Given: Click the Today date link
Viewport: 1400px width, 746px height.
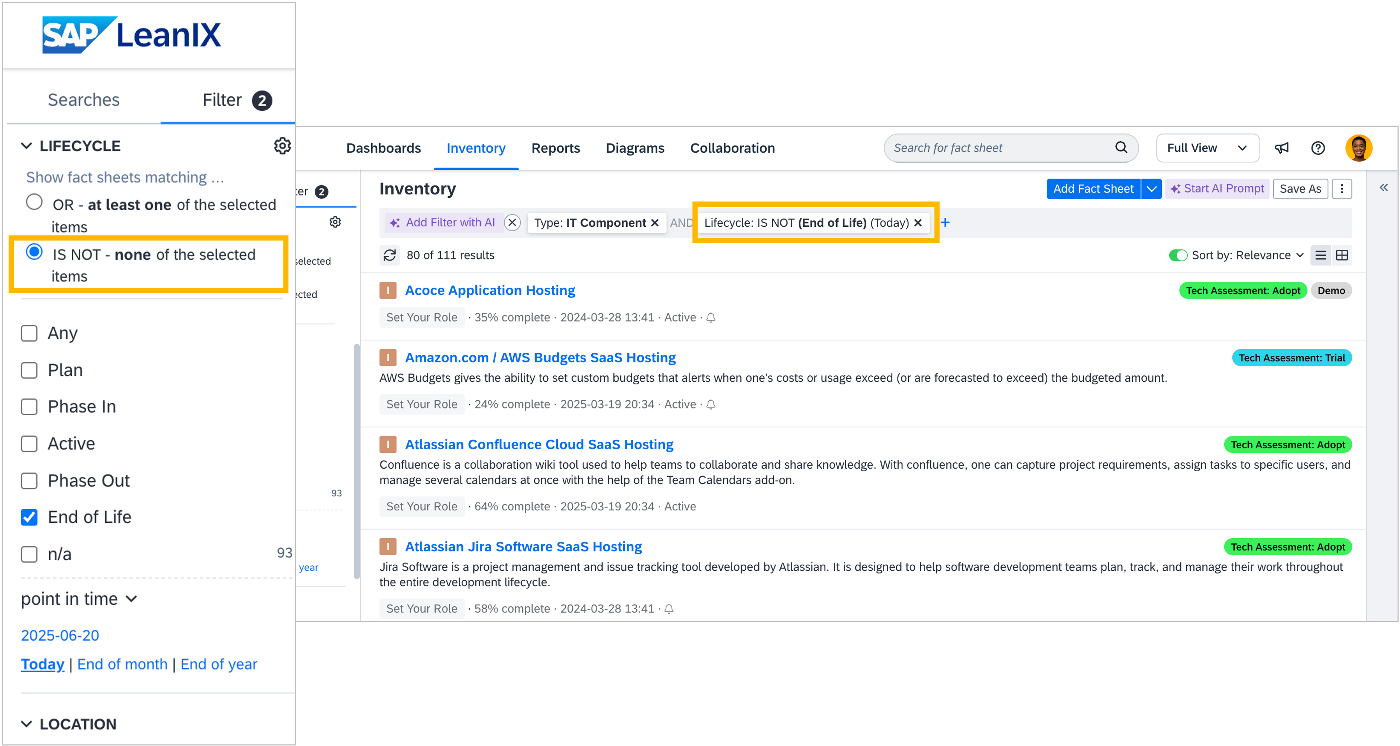Looking at the screenshot, I should click(x=42, y=664).
